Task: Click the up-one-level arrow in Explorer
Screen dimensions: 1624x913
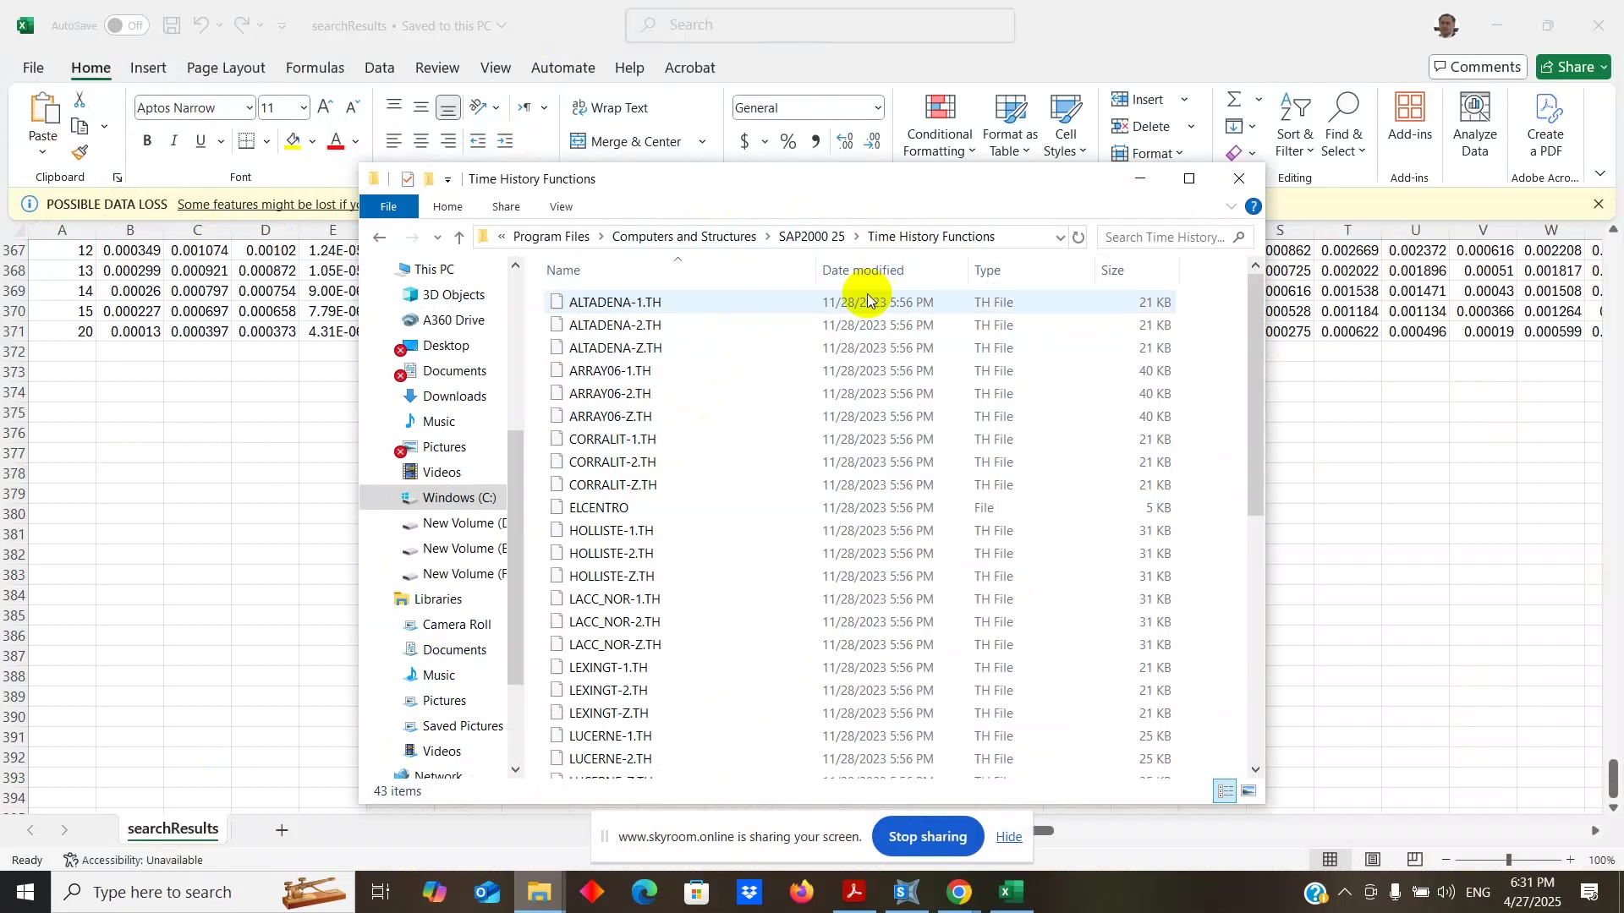Action: 459,238
